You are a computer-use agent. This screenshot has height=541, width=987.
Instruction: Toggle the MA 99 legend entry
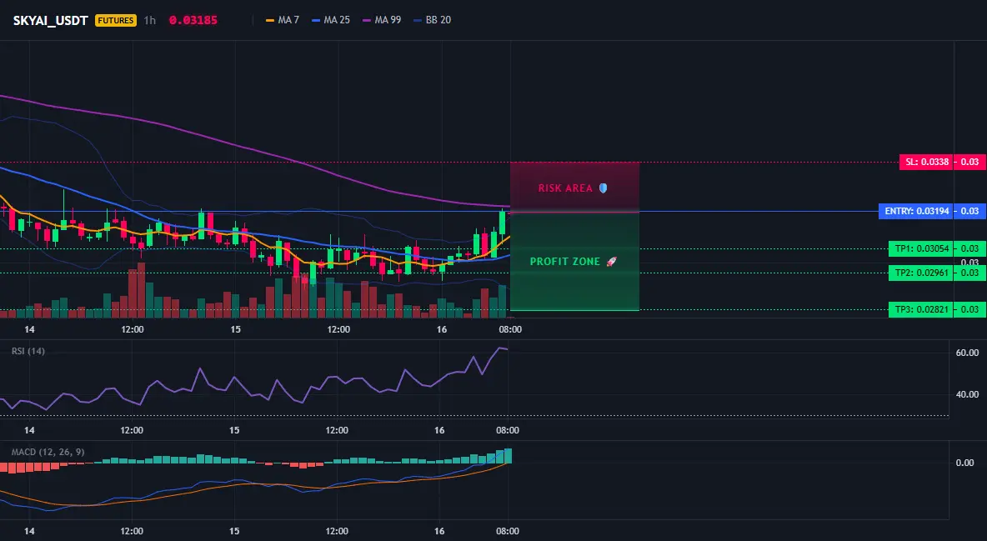coord(382,20)
